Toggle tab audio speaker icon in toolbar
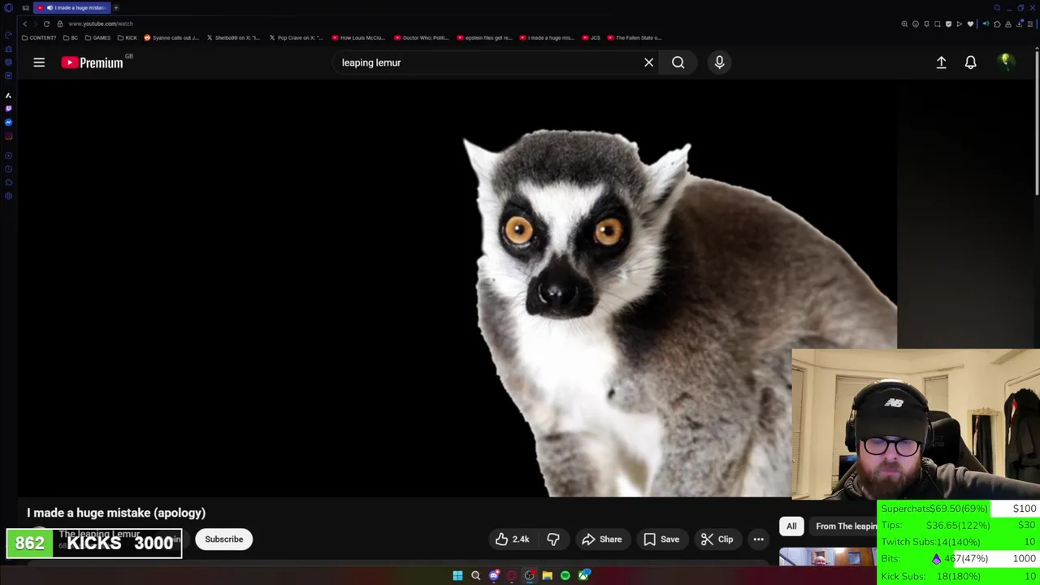Screen dimensions: 1040x585 pyautogui.click(x=986, y=24)
